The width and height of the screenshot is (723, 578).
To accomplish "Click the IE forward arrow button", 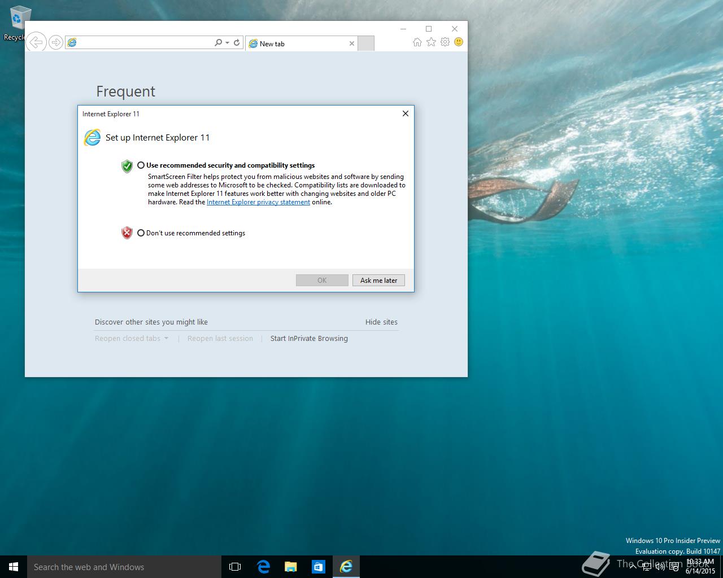I will [55, 42].
